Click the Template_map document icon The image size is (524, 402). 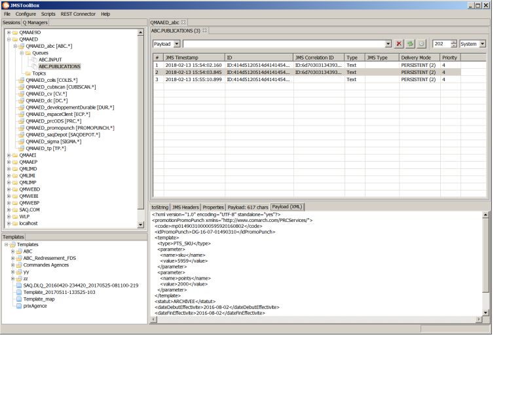(x=20, y=299)
